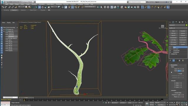This screenshot has height=106, width=188.
Task: Click the Configure Modifier Sets icon
Action: [x=183, y=60]
